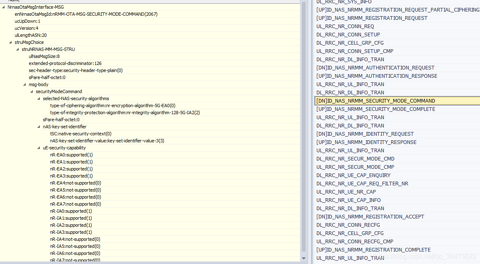Select highlighted SECURITY_MODE_COMMAND message
The image size is (480, 264).
tap(397, 101)
